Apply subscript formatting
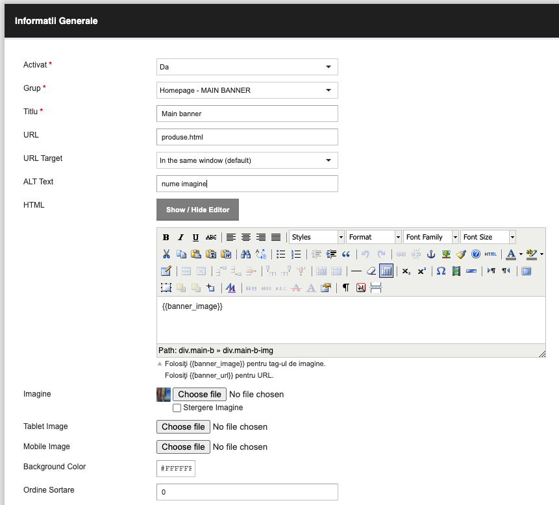The image size is (559, 505). pyautogui.click(x=406, y=271)
